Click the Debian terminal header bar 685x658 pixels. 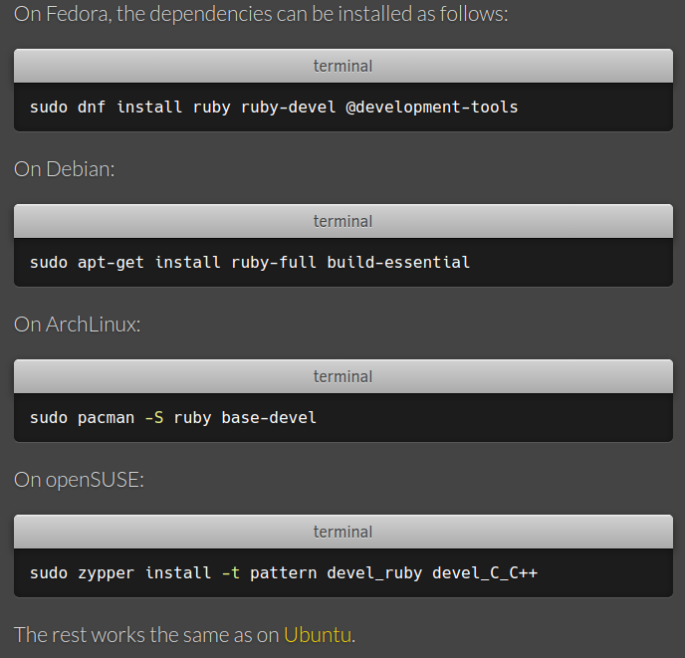(x=342, y=221)
